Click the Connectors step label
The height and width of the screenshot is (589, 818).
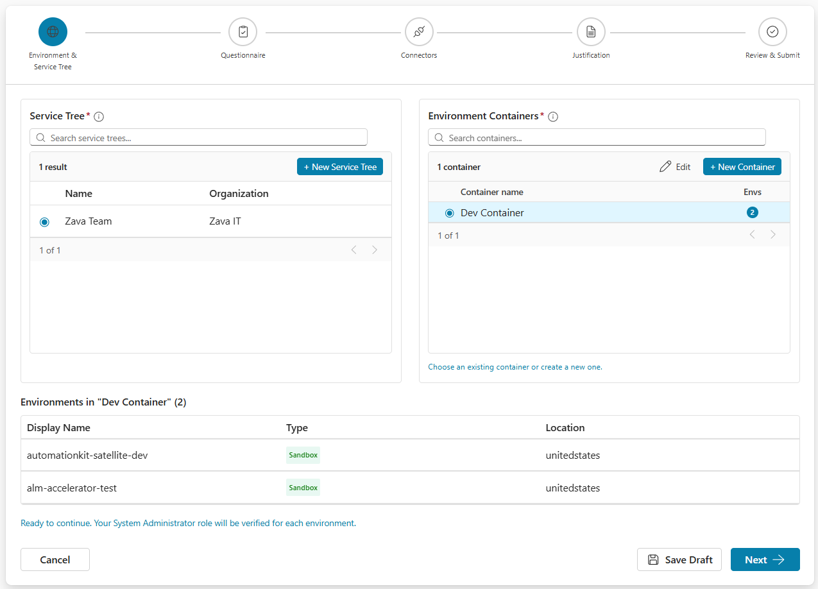click(x=419, y=56)
